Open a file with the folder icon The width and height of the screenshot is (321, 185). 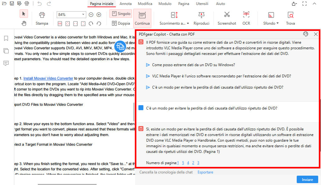click(4, 3)
